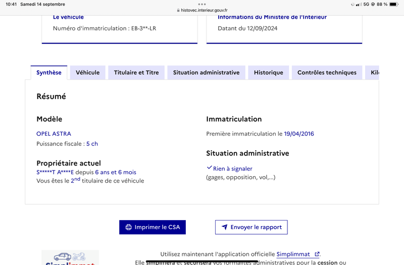Click the 2nd titulaire ordinal text
The height and width of the screenshot is (265, 404).
[75, 180]
